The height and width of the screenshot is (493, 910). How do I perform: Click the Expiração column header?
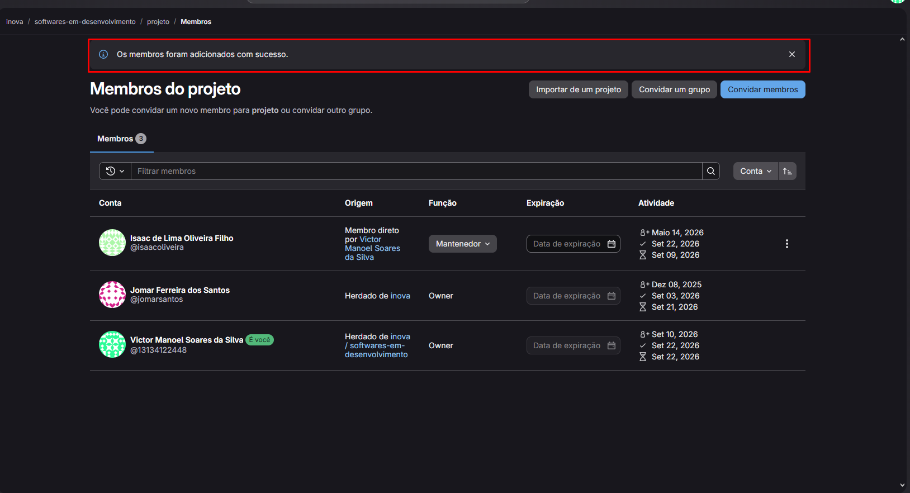[545, 203]
